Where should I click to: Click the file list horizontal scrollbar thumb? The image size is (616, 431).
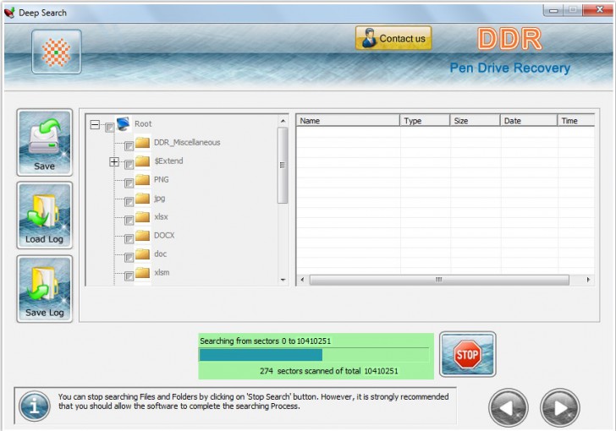(439, 280)
